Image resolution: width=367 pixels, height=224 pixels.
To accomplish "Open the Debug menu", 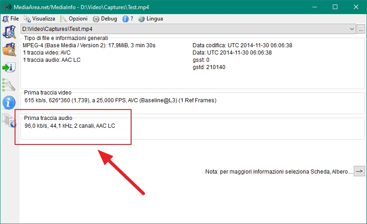I will [x=105, y=19].
